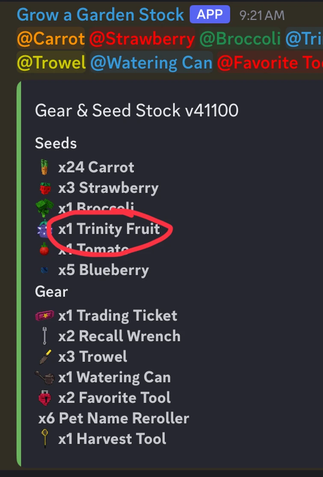Image resolution: width=323 pixels, height=477 pixels.
Task: Click the @Trowel mention pill
Action: coord(51,63)
